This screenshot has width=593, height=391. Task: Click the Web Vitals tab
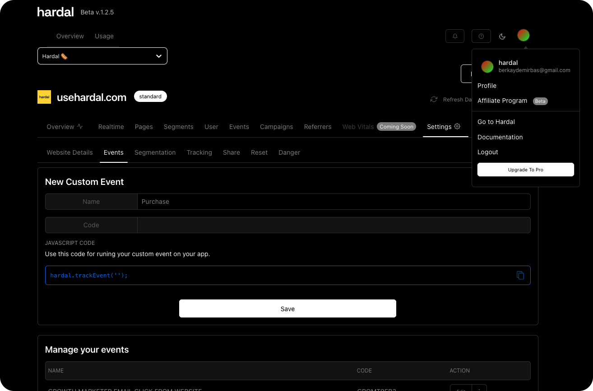click(x=358, y=127)
